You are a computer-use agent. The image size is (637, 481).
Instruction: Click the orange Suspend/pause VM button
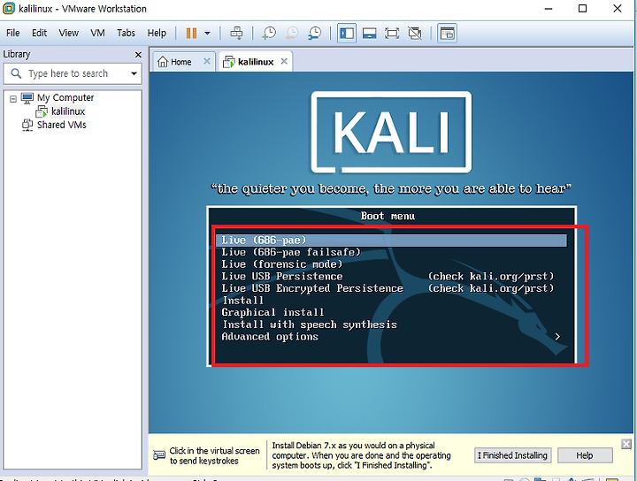click(191, 33)
